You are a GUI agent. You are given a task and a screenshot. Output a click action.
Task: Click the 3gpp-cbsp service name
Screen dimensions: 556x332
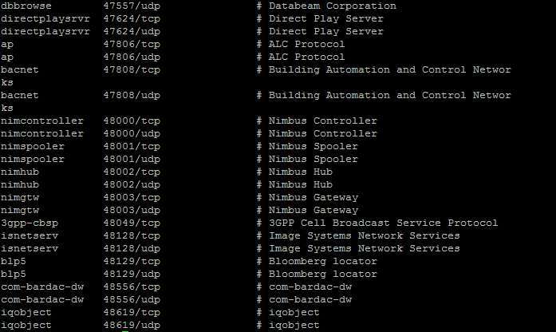point(30,223)
